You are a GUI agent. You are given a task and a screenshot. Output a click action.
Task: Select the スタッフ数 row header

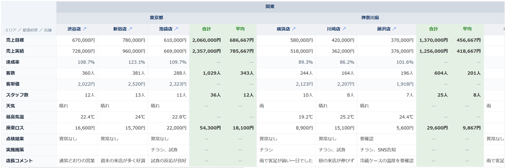point(29,95)
